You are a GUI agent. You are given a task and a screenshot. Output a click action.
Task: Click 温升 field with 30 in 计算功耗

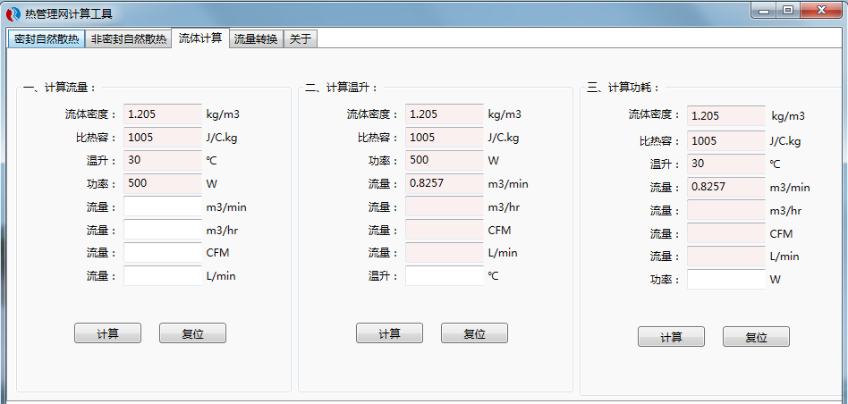pyautogui.click(x=726, y=164)
